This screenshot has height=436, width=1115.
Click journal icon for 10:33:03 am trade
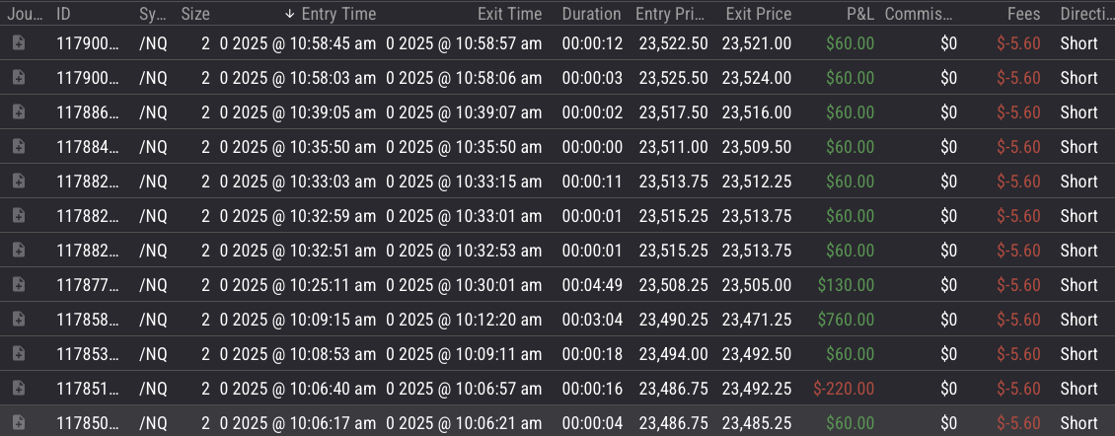point(18,182)
